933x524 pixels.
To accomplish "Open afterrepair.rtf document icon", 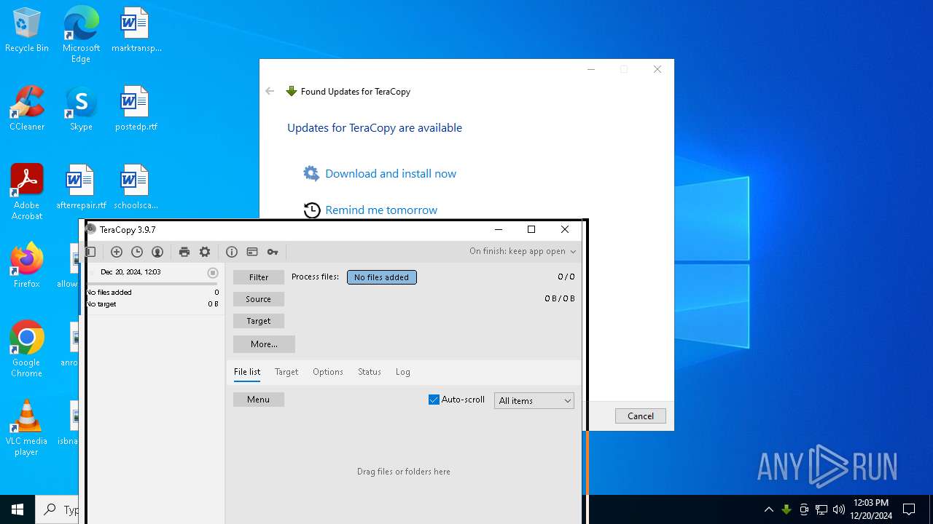I will (x=81, y=188).
